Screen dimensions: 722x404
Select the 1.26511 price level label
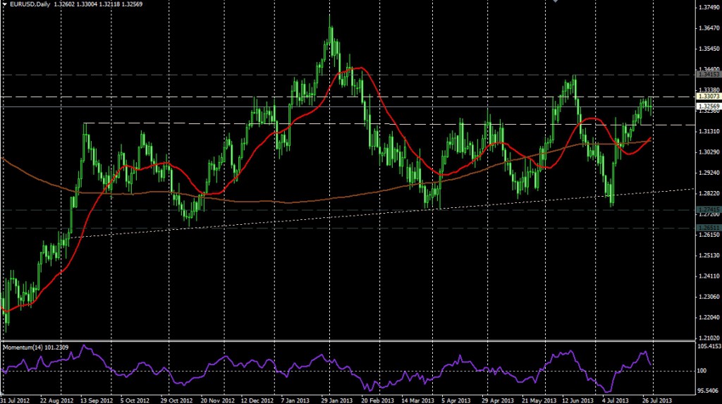(x=707, y=227)
